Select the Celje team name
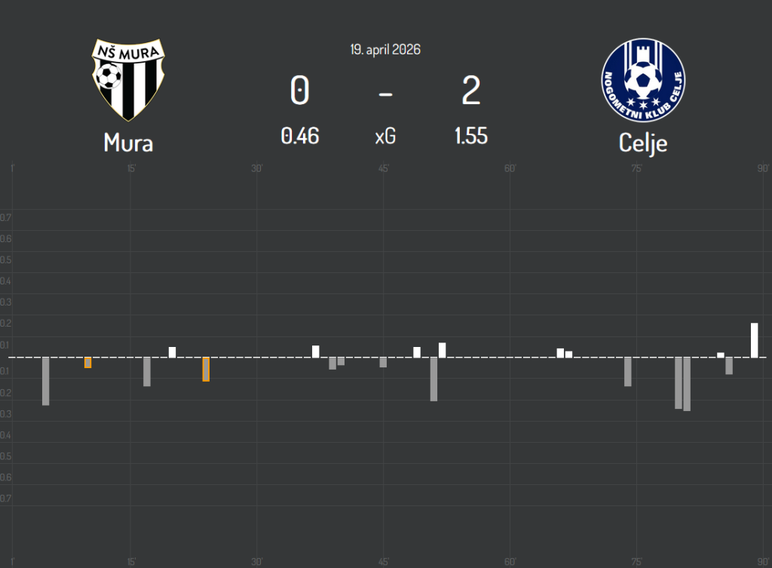The height and width of the screenshot is (568, 772). 643,142
